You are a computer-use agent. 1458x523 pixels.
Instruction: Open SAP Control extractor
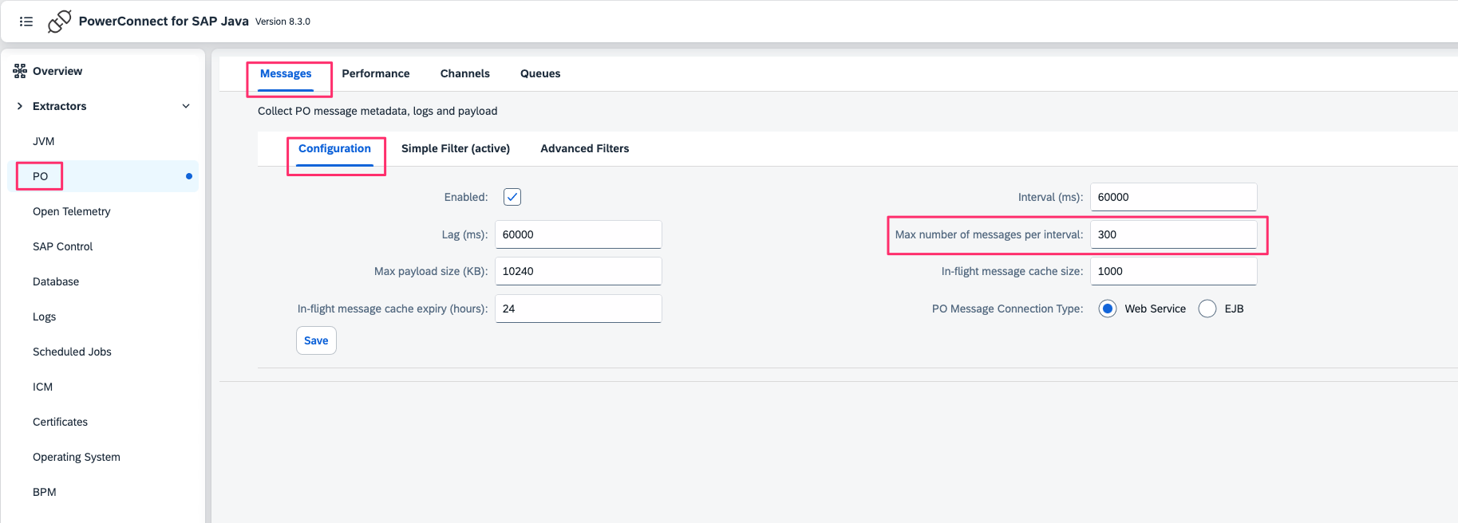[x=62, y=246]
